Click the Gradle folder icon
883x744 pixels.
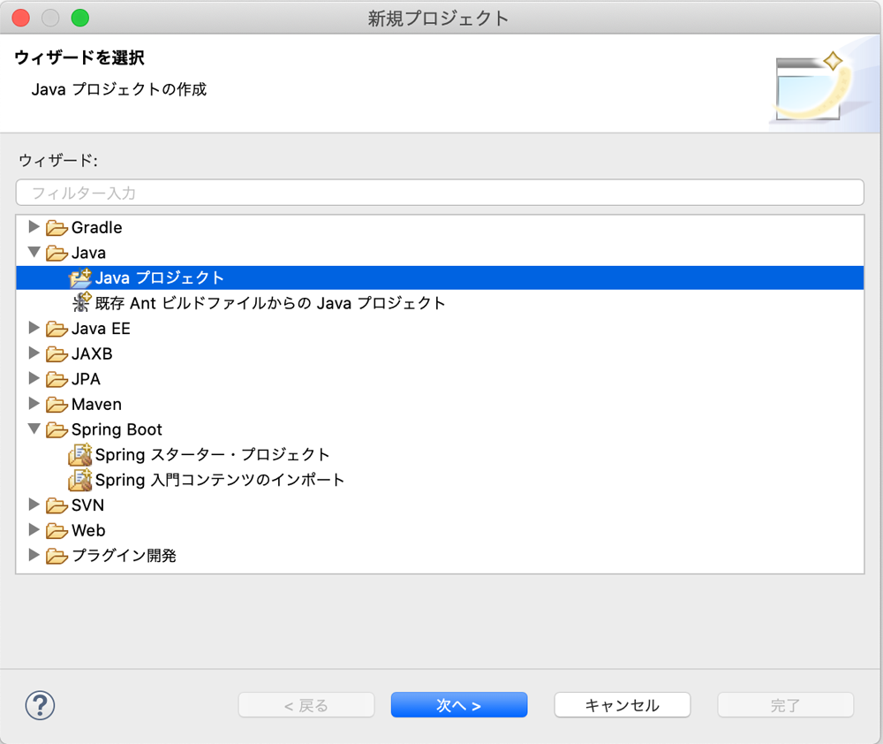click(57, 228)
